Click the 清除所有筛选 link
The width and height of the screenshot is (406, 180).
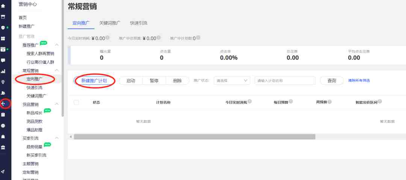click(359, 81)
